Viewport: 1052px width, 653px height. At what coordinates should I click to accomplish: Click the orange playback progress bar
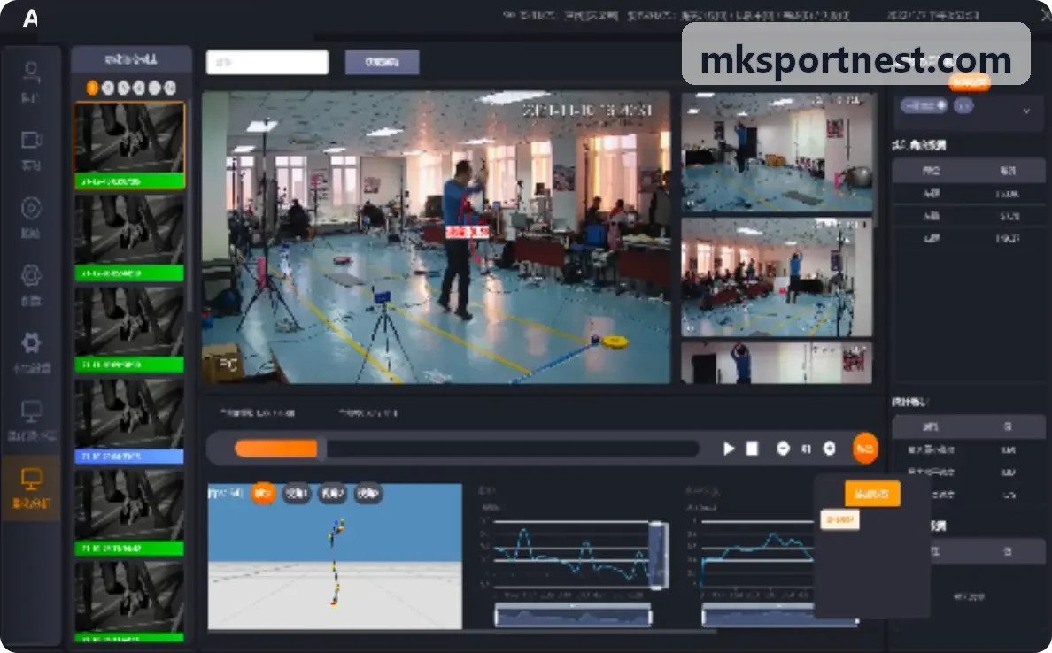(x=275, y=449)
